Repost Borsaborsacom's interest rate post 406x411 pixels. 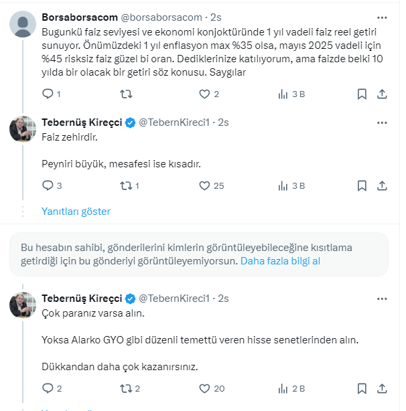tap(125, 94)
